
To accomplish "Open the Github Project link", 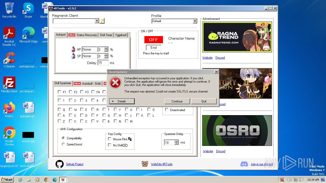I will [x=75, y=164].
